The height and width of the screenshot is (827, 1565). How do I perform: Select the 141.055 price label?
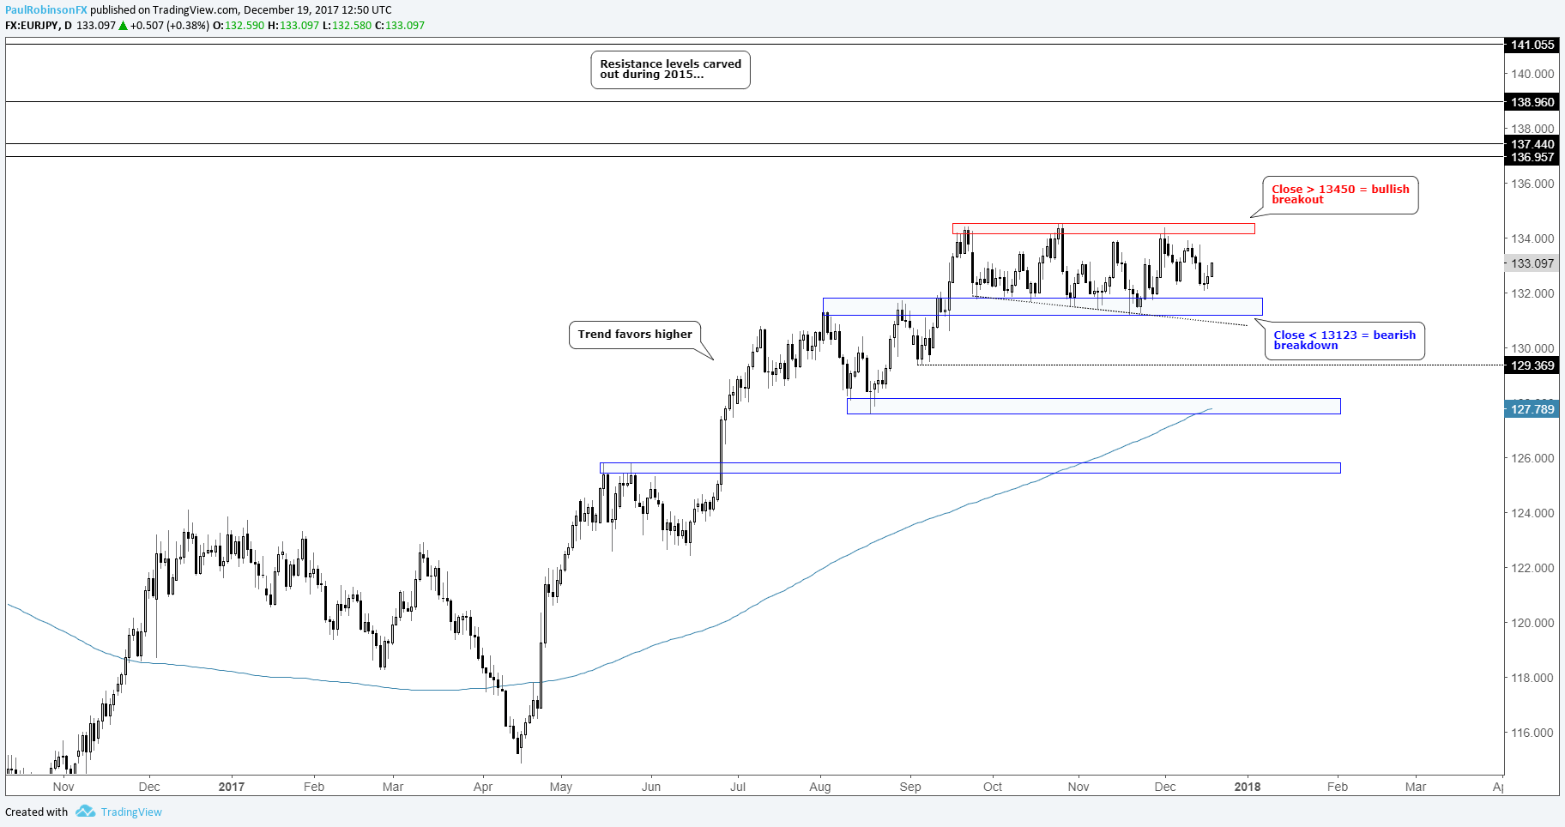(x=1532, y=45)
